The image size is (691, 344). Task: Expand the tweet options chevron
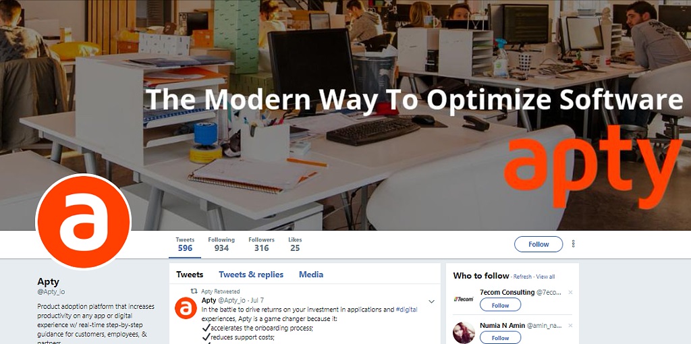click(x=431, y=302)
